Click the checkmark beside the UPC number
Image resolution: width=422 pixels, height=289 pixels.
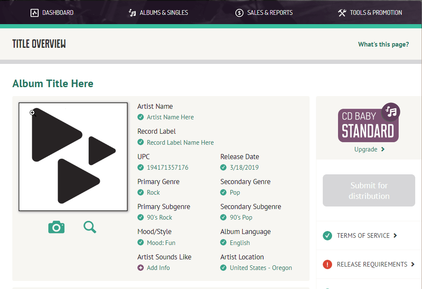coord(140,167)
